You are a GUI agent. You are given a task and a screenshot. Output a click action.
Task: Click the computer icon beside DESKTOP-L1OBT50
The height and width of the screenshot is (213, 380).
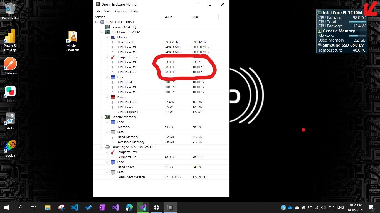[102, 22]
